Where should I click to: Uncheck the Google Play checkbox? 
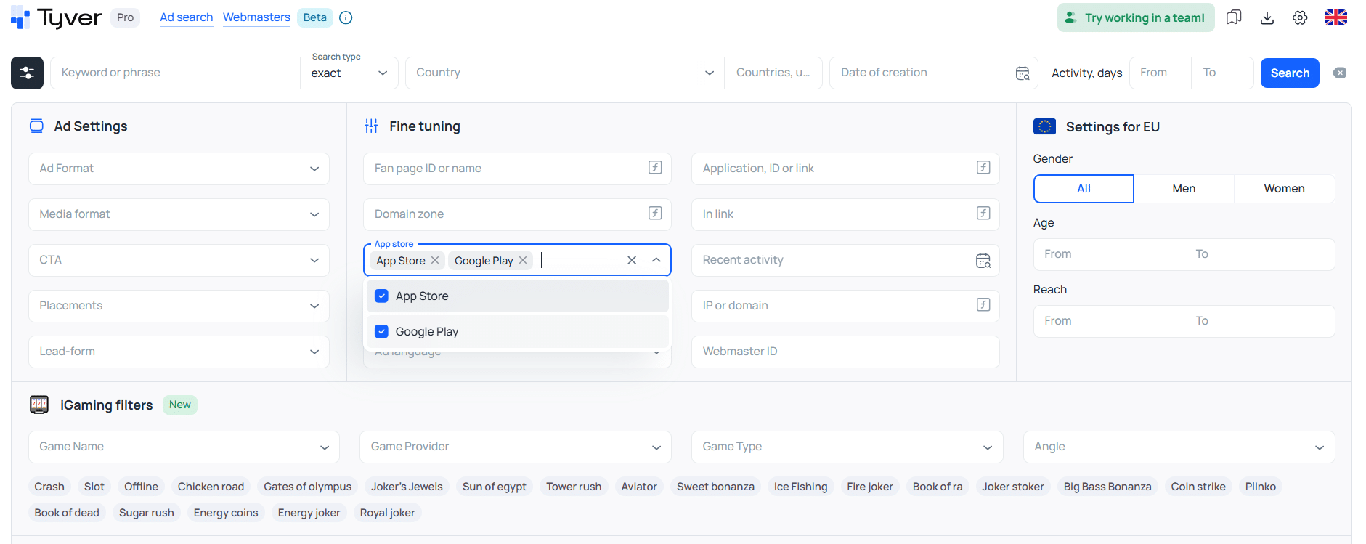(381, 332)
